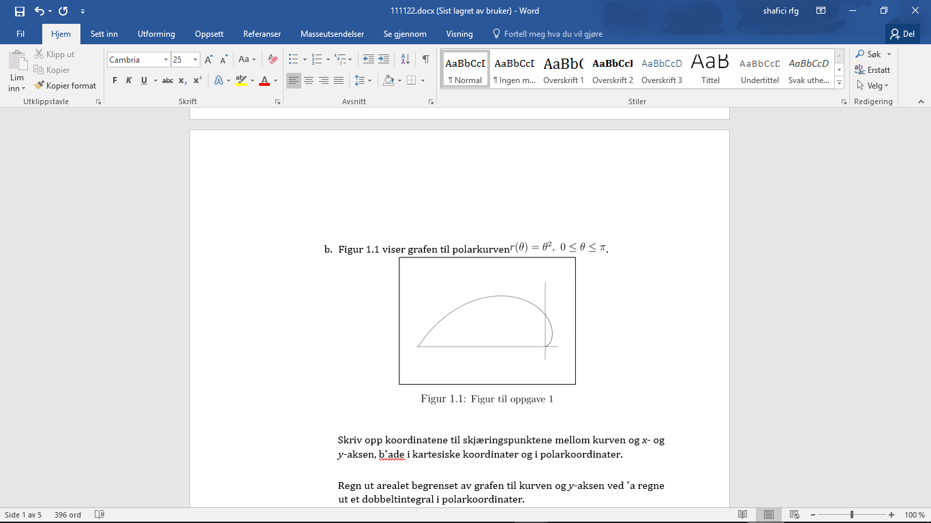Open the Velg select dropdown
This screenshot has width=931, height=523.
[872, 86]
